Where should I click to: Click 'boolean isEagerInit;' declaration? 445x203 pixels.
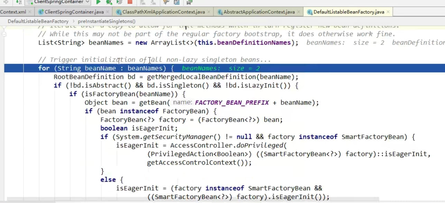[139, 128]
